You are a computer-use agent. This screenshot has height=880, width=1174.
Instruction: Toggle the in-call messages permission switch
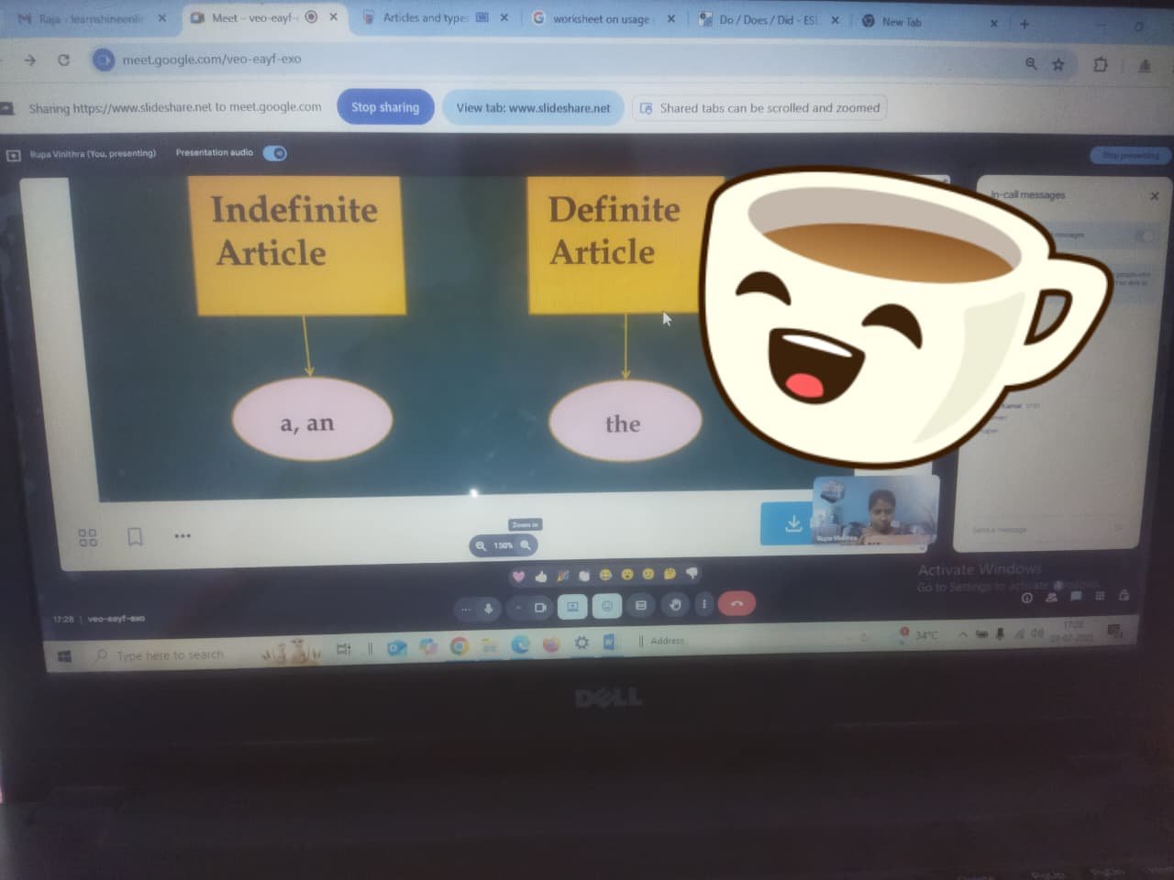coord(1145,236)
